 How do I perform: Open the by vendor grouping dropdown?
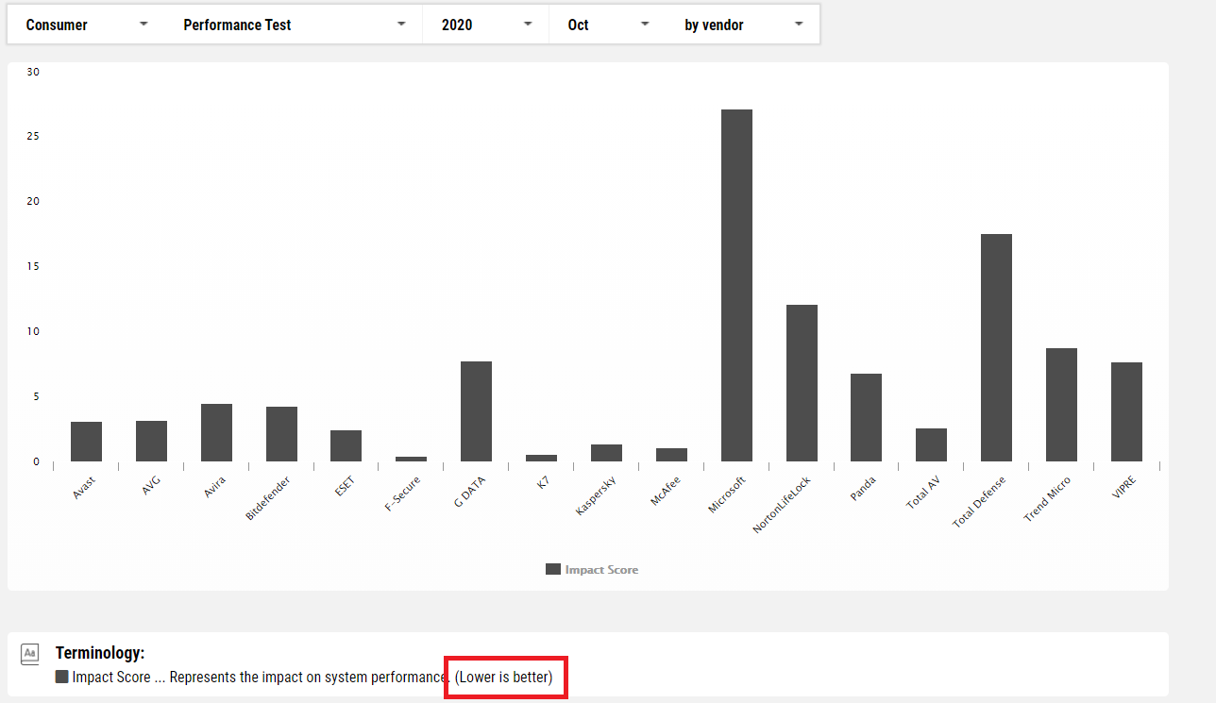743,25
